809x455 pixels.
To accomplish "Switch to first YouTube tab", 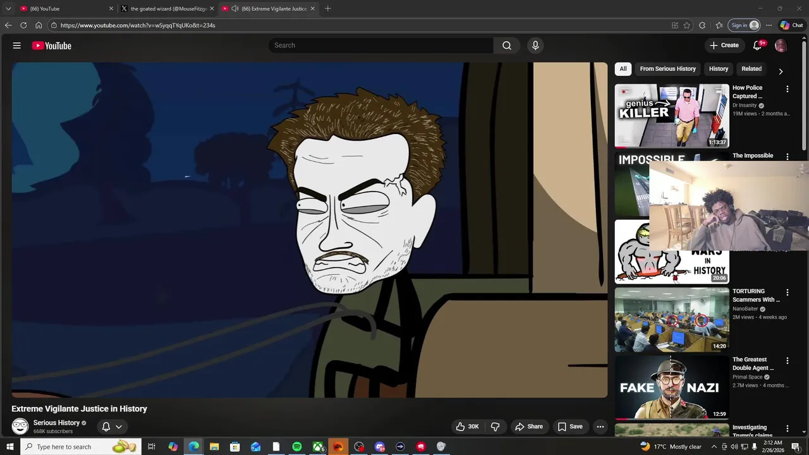I will 66,9.
